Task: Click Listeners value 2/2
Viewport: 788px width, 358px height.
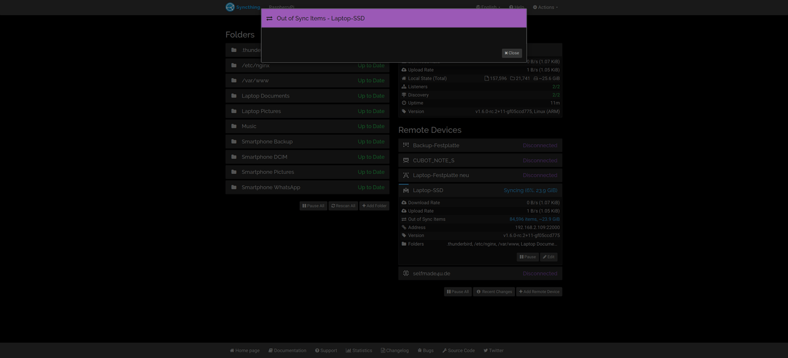Action: 556,87
